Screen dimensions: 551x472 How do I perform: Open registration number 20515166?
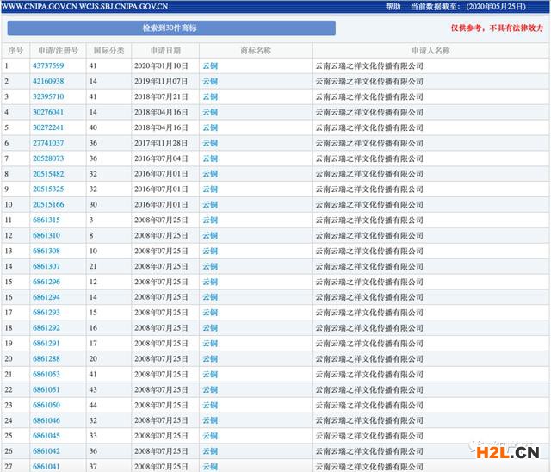pos(48,205)
